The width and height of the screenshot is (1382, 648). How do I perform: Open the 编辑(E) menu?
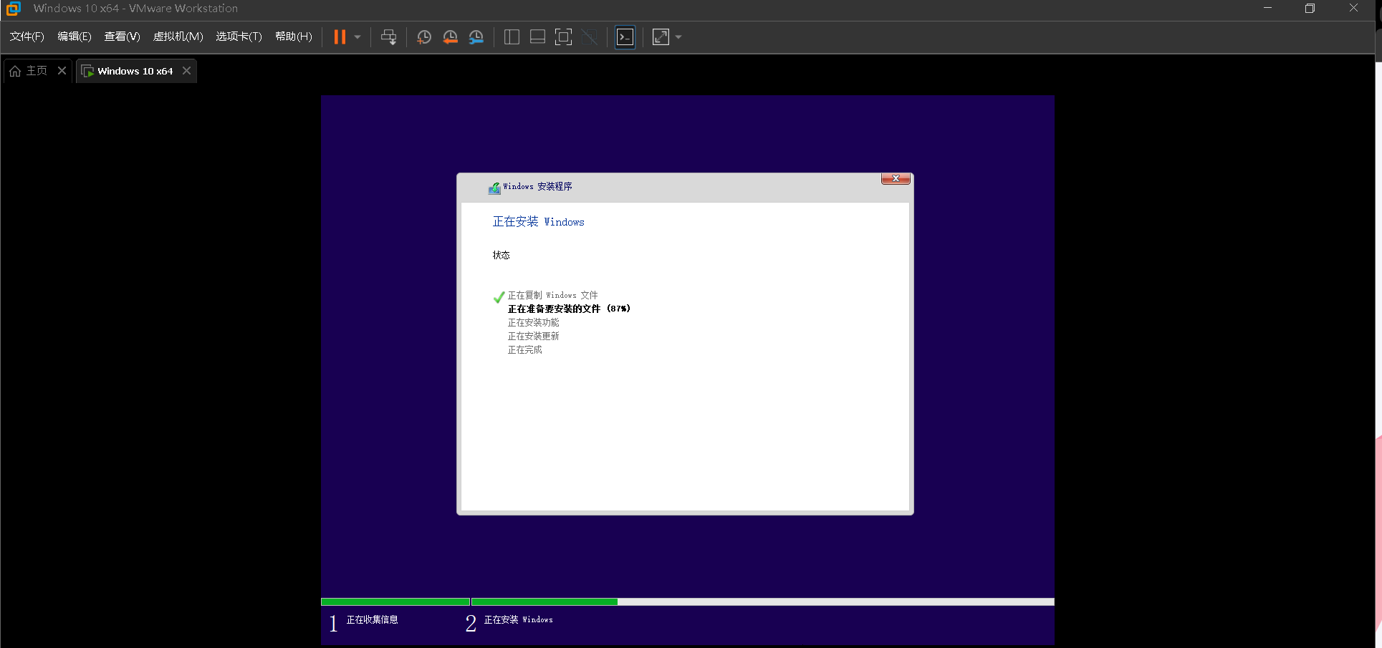click(75, 37)
